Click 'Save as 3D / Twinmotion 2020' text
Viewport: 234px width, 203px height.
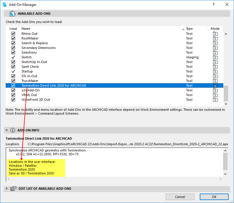[x=31, y=173]
